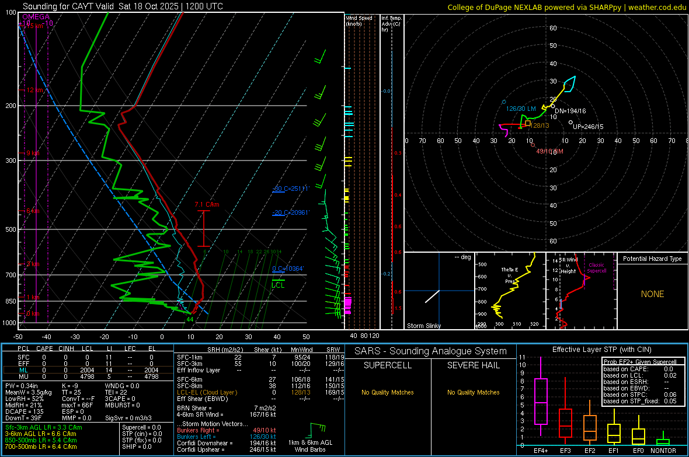This screenshot has width=689, height=457.
Task: Click the Sfc-3km AGL LR = 3.3 C/km line
Action: pyautogui.click(x=44, y=427)
